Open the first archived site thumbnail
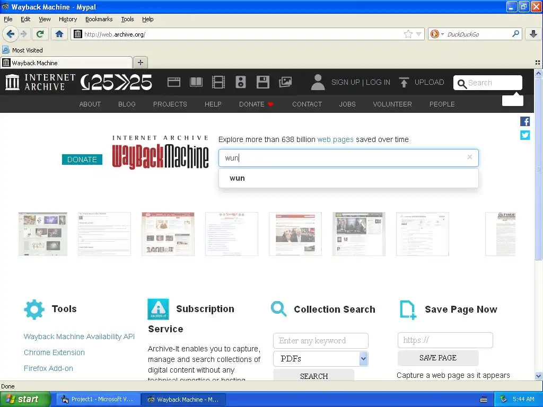Screen dimensions: 543x407 point(42,234)
